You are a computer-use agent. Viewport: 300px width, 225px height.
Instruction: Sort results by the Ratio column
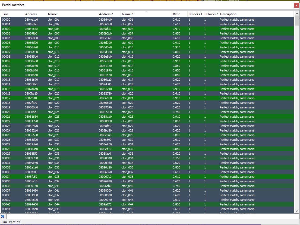178,14
